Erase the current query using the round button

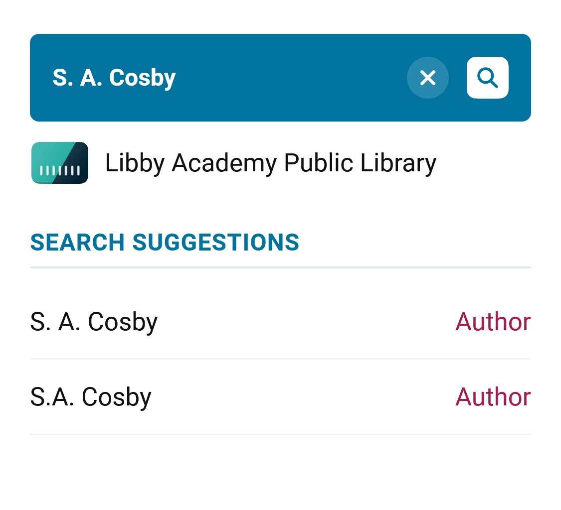pos(427,78)
